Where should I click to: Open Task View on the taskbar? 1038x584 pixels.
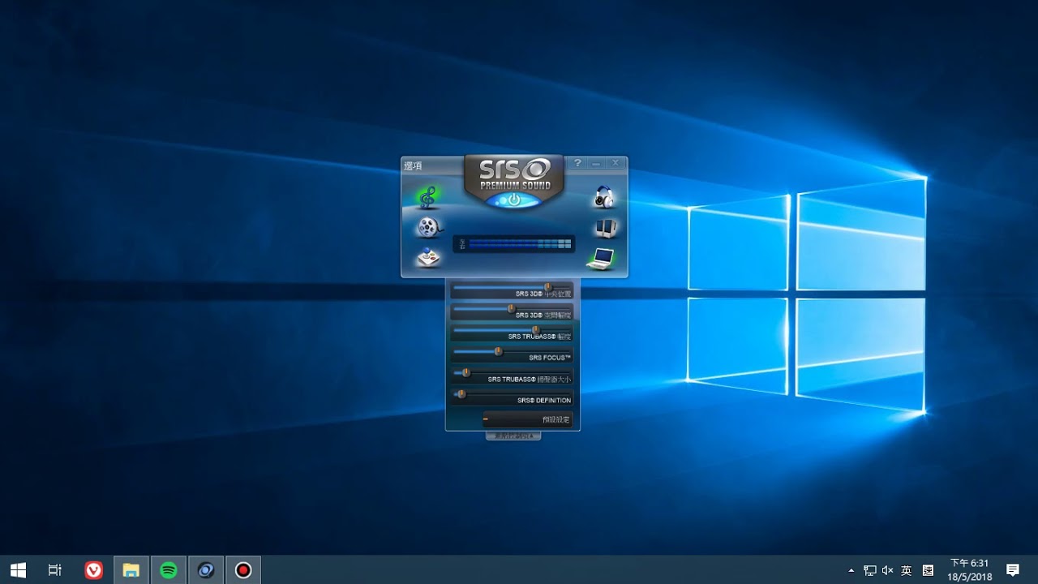[x=55, y=570]
